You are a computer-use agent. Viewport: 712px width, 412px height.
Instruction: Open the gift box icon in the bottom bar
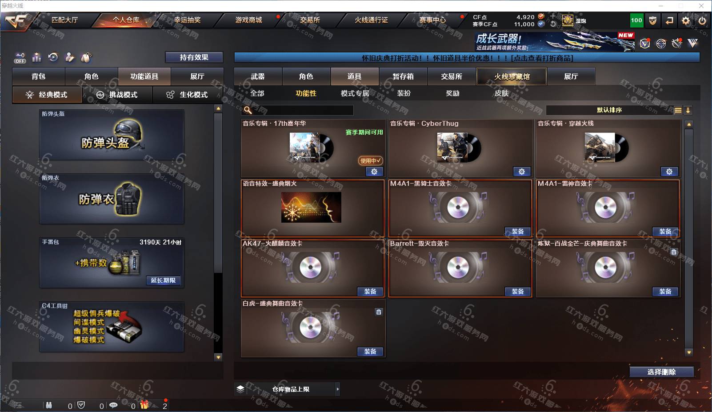tap(144, 405)
